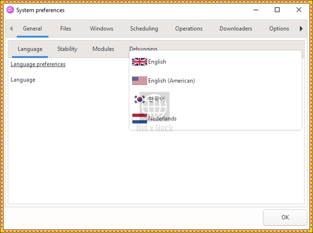Switch to the Files tab
The image size is (313, 233).
tap(66, 29)
